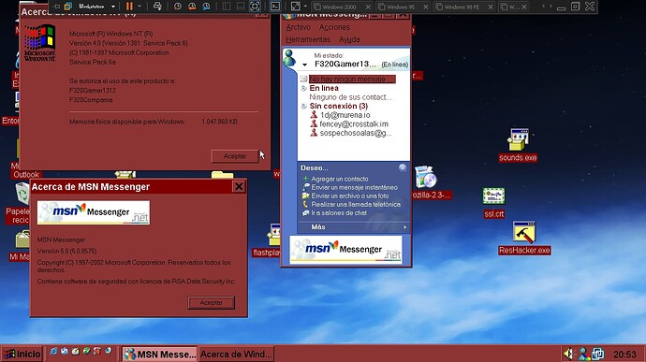Click the VMware Tools tray icon

pos(598,354)
